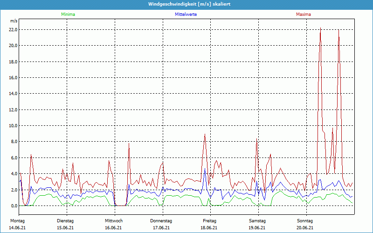
Task: Select the 'Dienstag' day label
Action: tap(65, 220)
